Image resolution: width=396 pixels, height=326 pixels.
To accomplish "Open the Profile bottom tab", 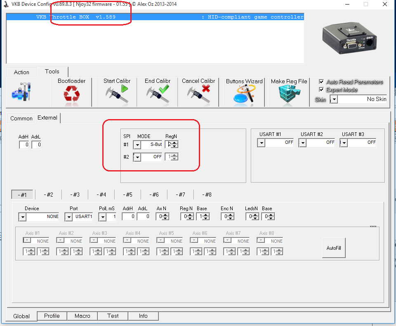I will [52, 316].
